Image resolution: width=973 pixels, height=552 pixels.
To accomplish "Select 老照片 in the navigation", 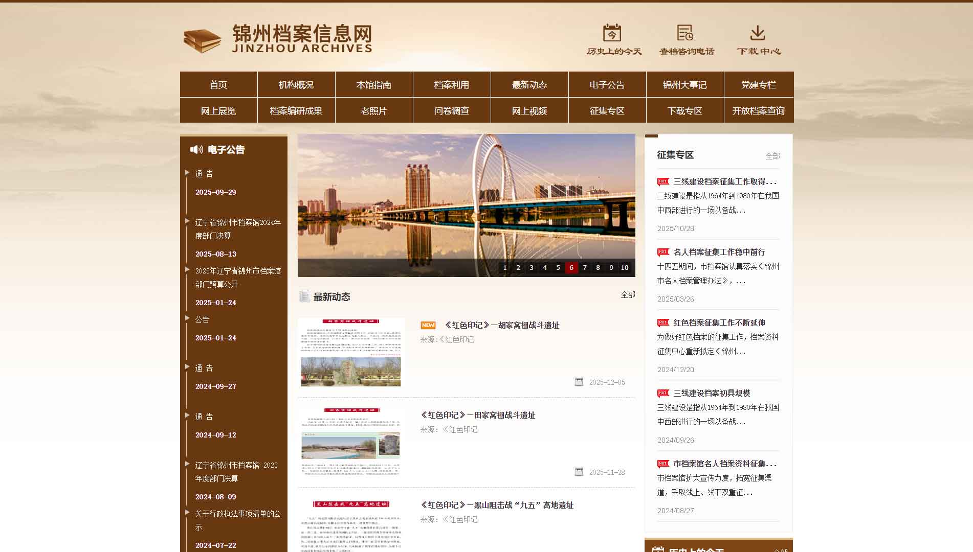I will pos(374,110).
